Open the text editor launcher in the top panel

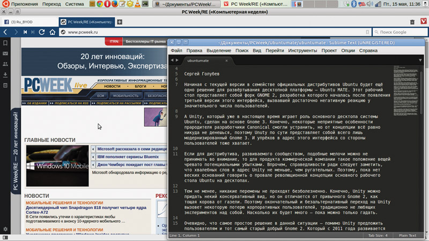(x=122, y=4)
